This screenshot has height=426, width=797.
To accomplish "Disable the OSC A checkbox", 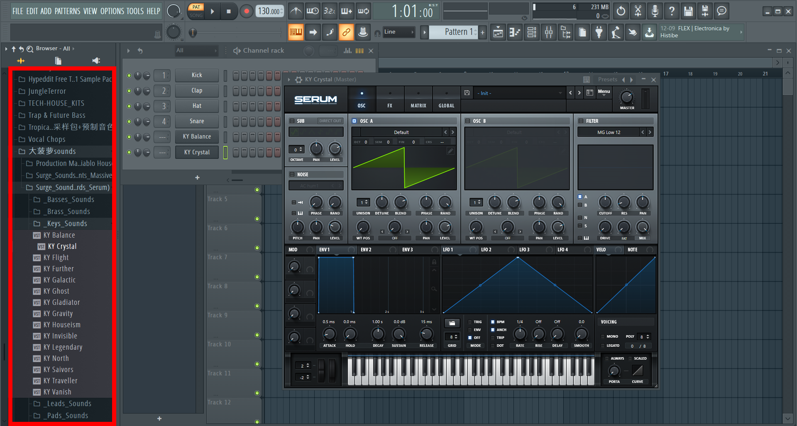I will point(354,121).
